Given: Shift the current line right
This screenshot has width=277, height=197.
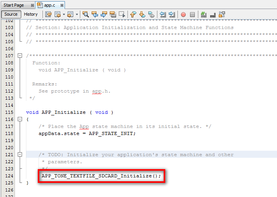Looking at the screenshot, I should point(172,15).
